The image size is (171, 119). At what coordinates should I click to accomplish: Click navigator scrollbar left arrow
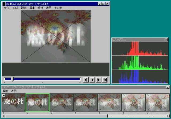[3, 116]
